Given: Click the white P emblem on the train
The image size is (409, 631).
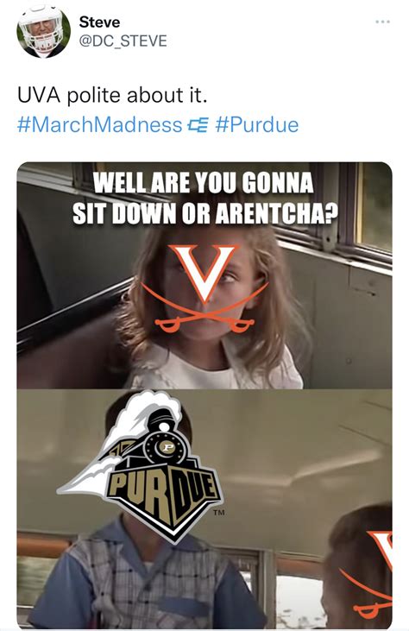Looking at the screenshot, I should (167, 447).
